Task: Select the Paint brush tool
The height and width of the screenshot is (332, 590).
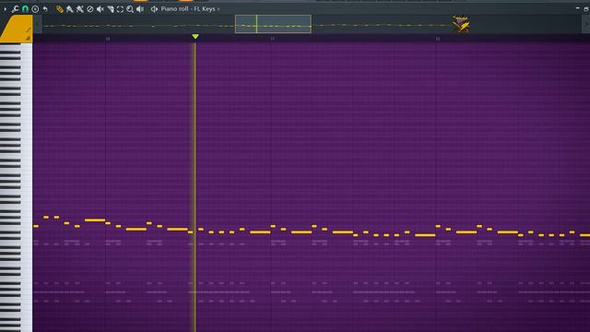Action: pos(70,8)
